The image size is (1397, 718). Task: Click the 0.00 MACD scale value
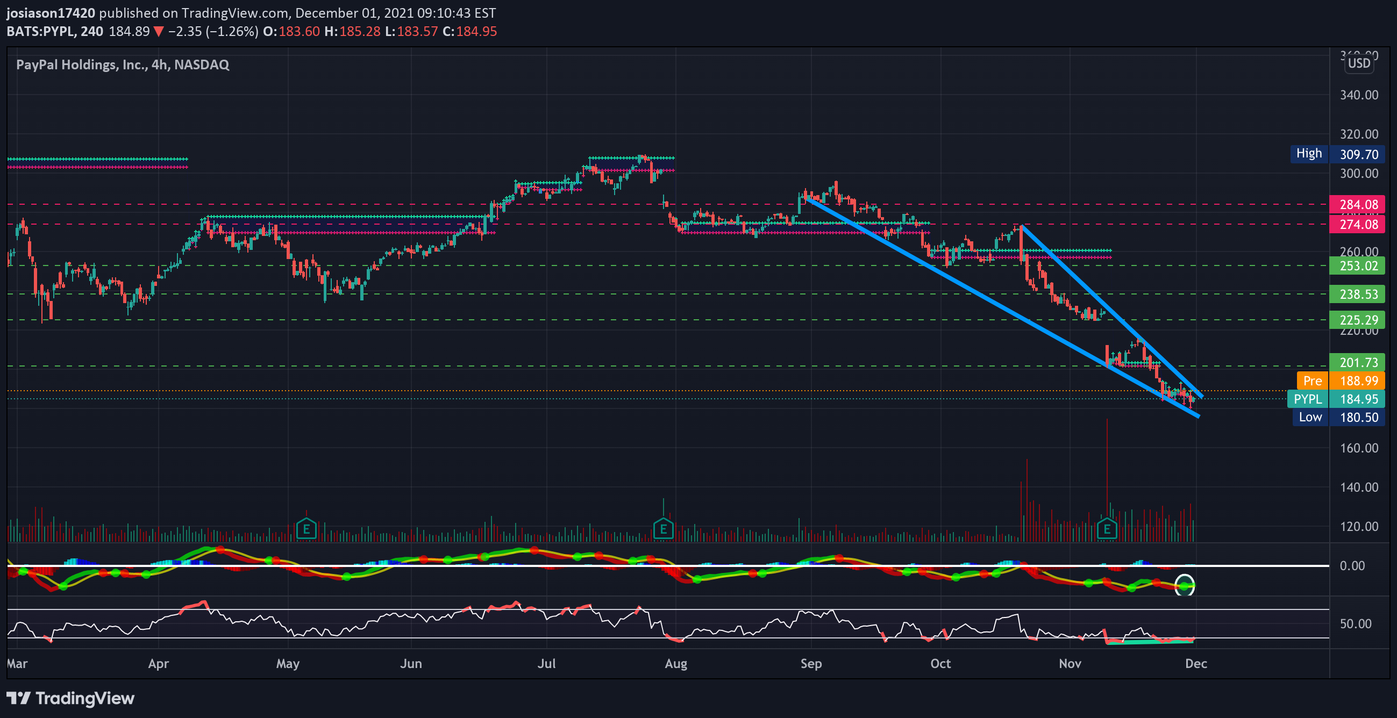(x=1352, y=566)
